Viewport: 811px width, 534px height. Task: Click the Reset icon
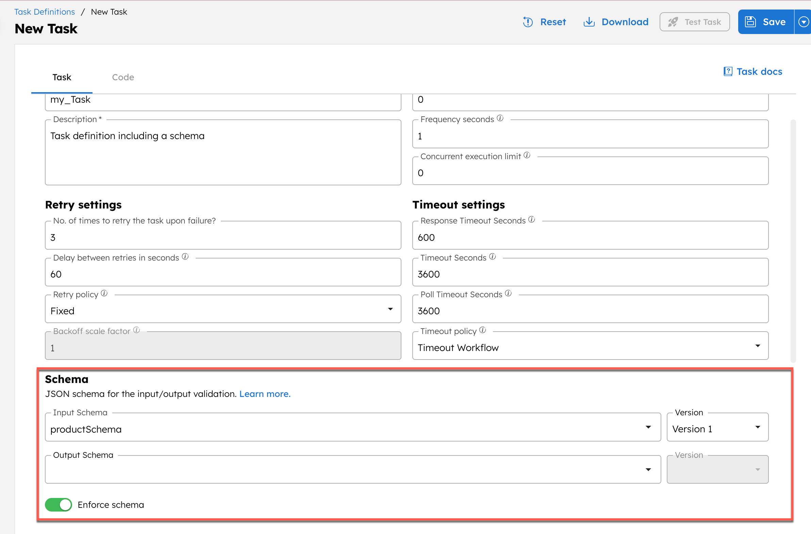point(528,21)
